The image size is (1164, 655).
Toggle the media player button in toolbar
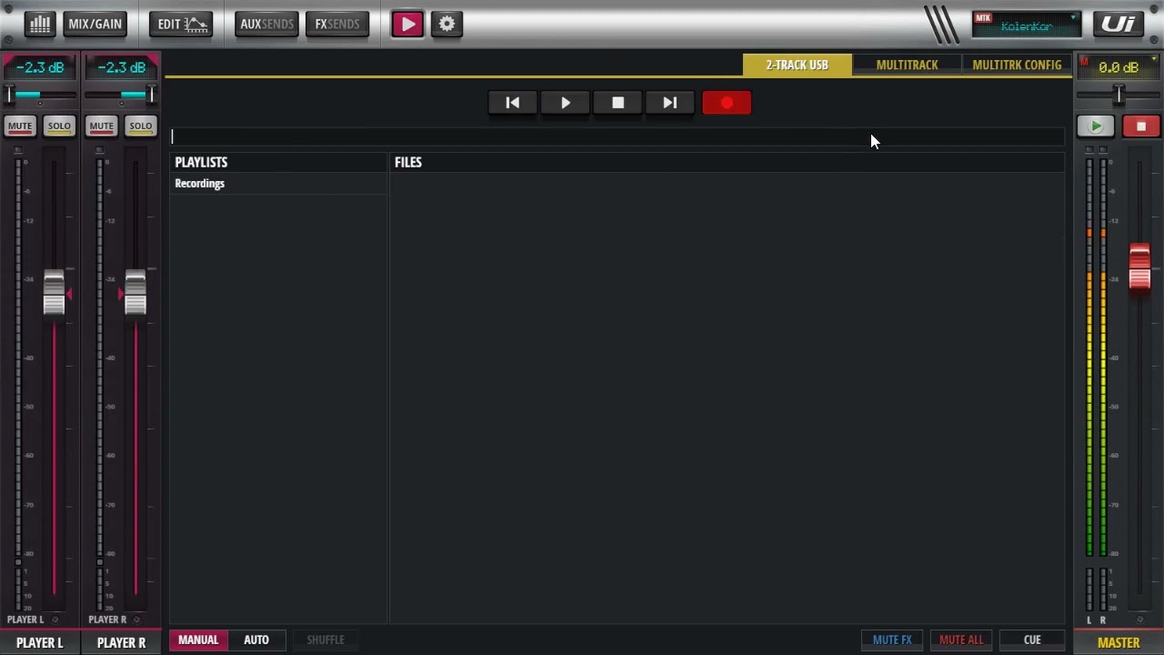click(x=407, y=24)
